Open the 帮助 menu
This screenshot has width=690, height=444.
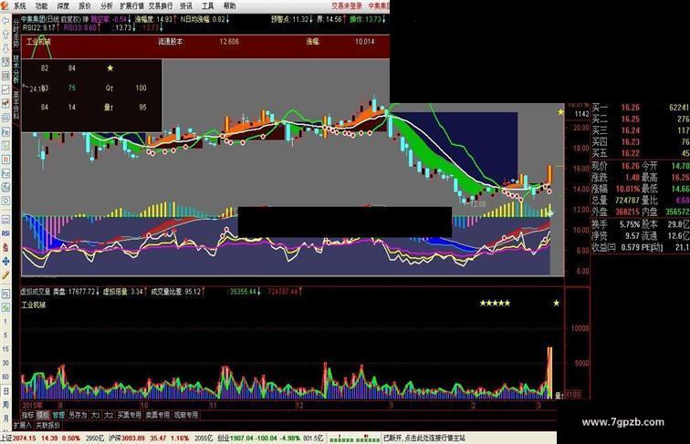tap(229, 6)
